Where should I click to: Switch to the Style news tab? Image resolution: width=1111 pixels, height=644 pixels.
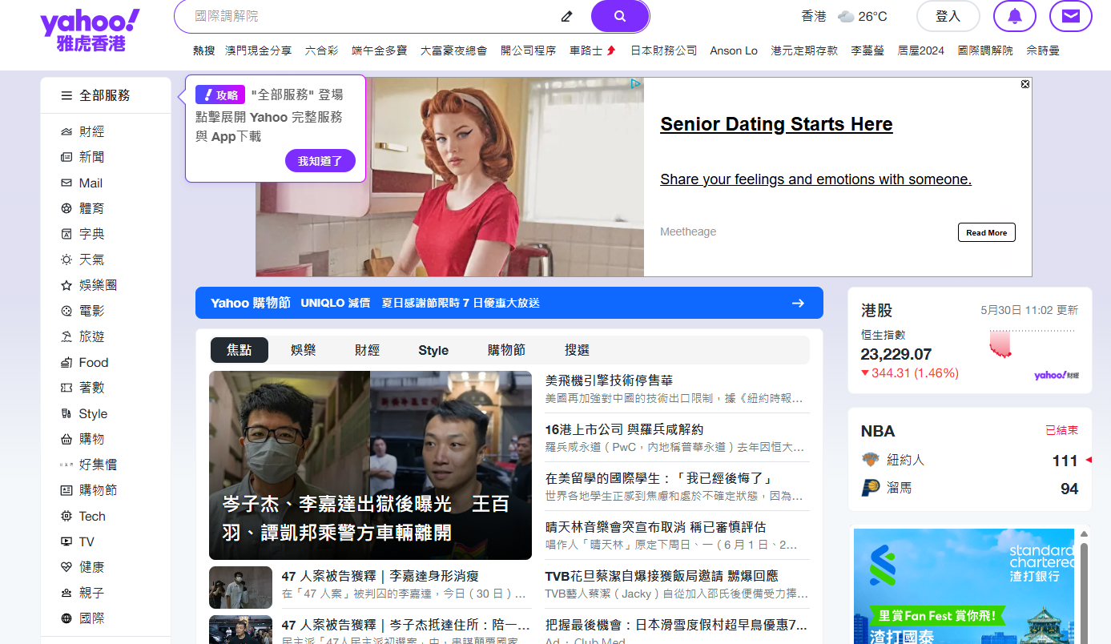(x=433, y=350)
